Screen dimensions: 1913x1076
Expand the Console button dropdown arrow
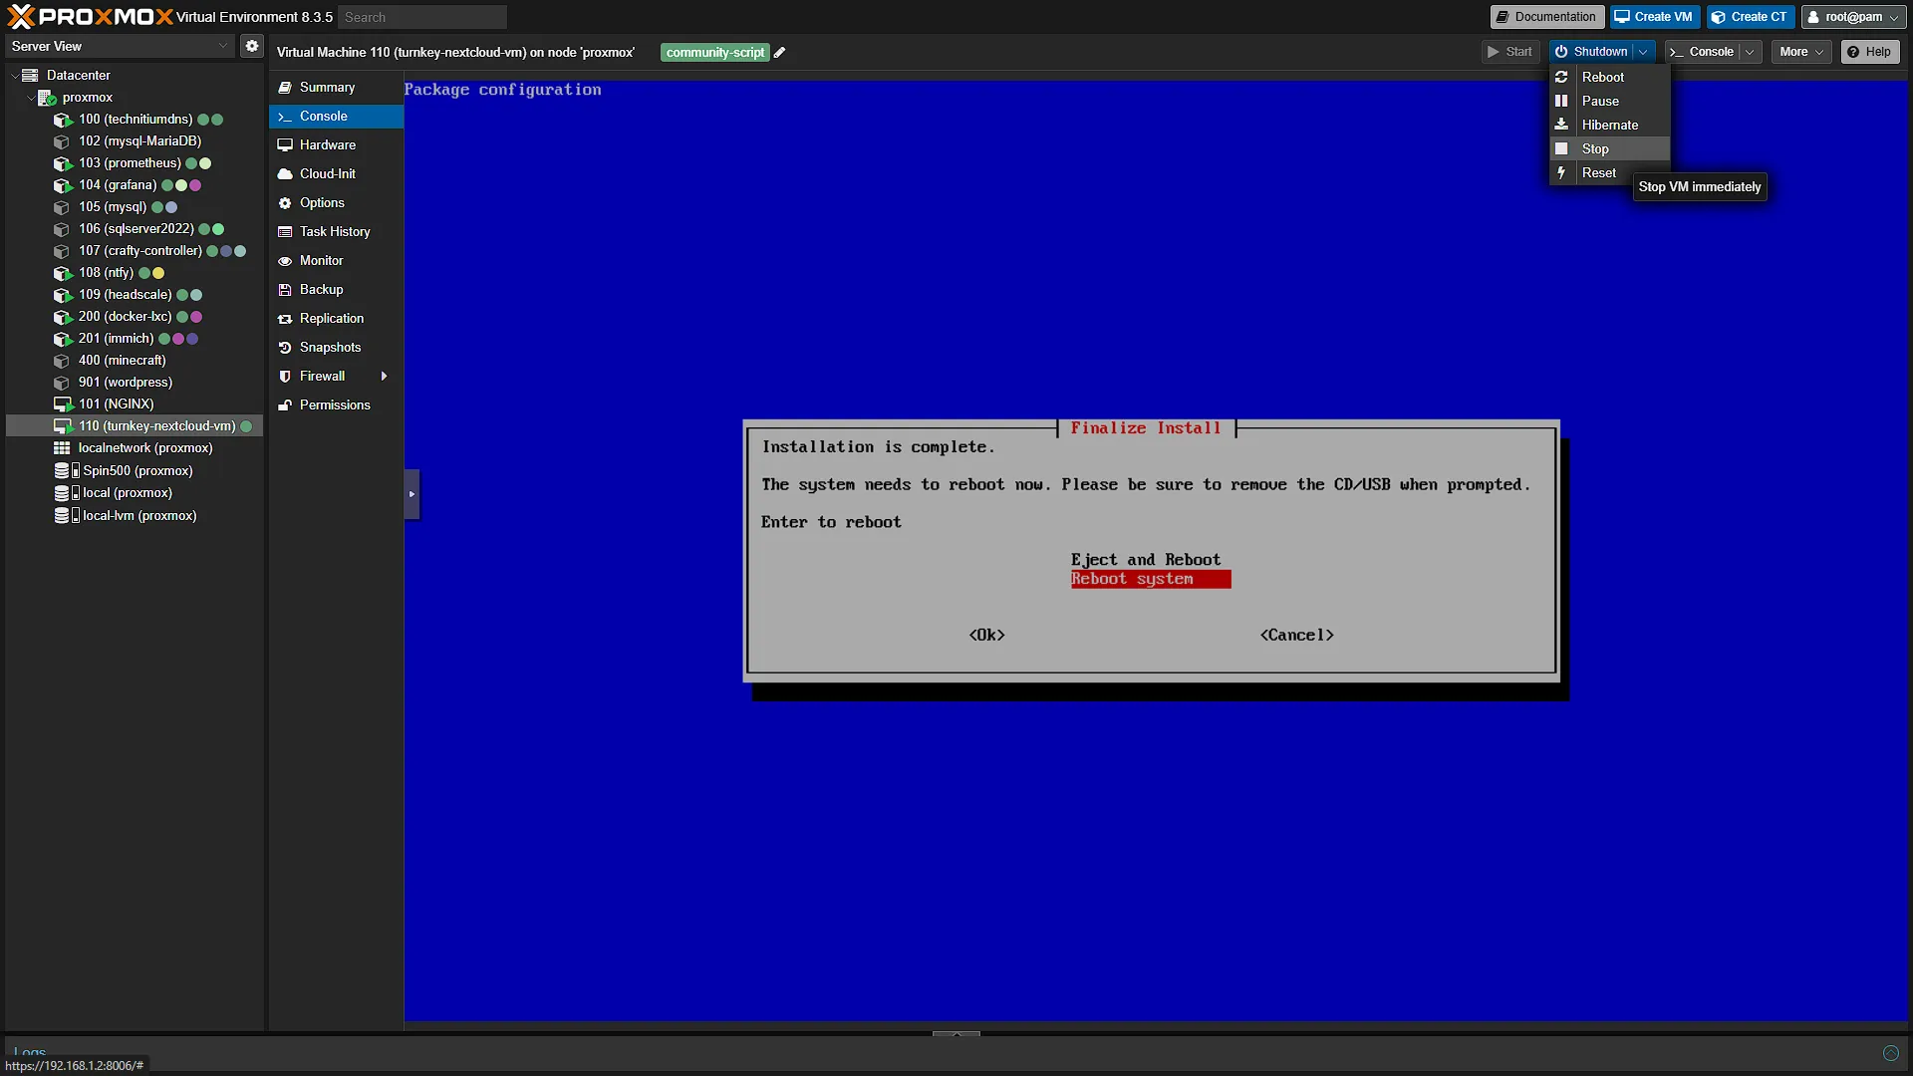pos(1750,52)
